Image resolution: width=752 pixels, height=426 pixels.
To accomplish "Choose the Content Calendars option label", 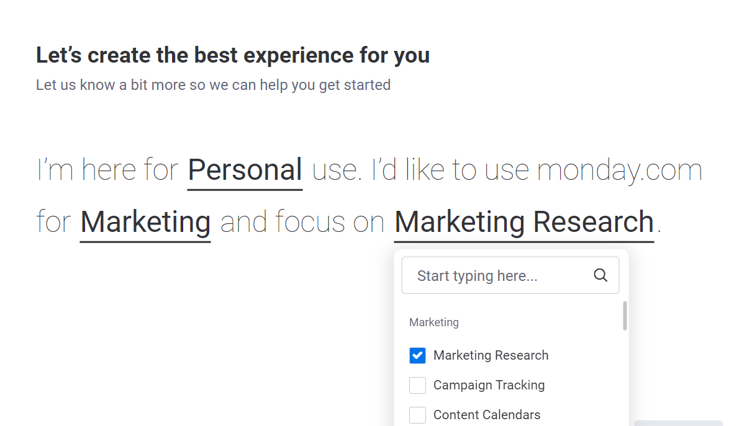I will tap(487, 415).
